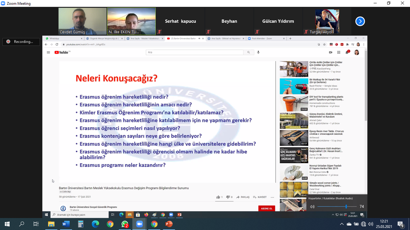
Task: Click the browser address bar URL
Action: click(86, 44)
